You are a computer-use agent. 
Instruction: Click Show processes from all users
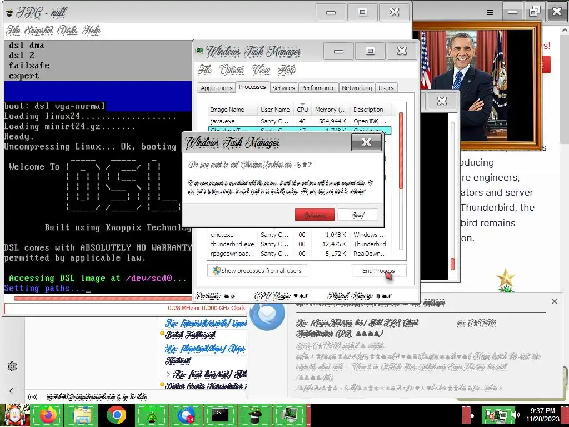[x=257, y=271]
